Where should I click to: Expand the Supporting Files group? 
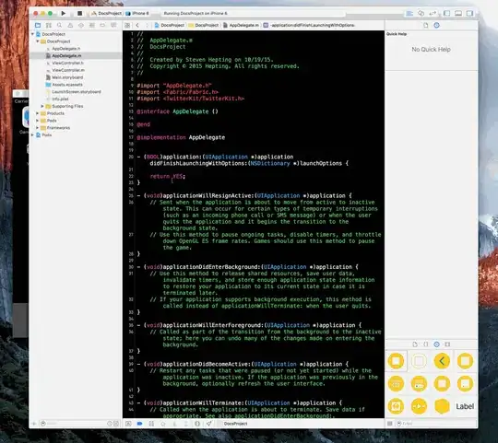click(42, 106)
